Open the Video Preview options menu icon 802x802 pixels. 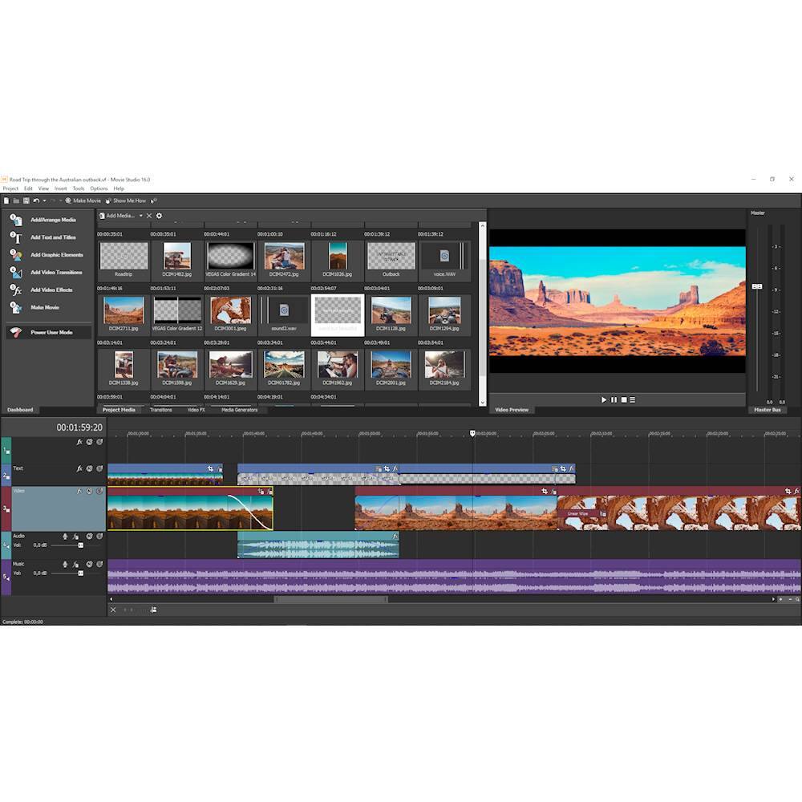pyautogui.click(x=633, y=399)
